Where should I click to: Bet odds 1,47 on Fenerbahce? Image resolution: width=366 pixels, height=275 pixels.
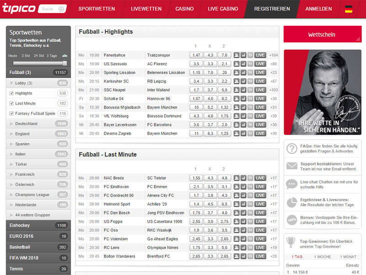[x=196, y=55]
